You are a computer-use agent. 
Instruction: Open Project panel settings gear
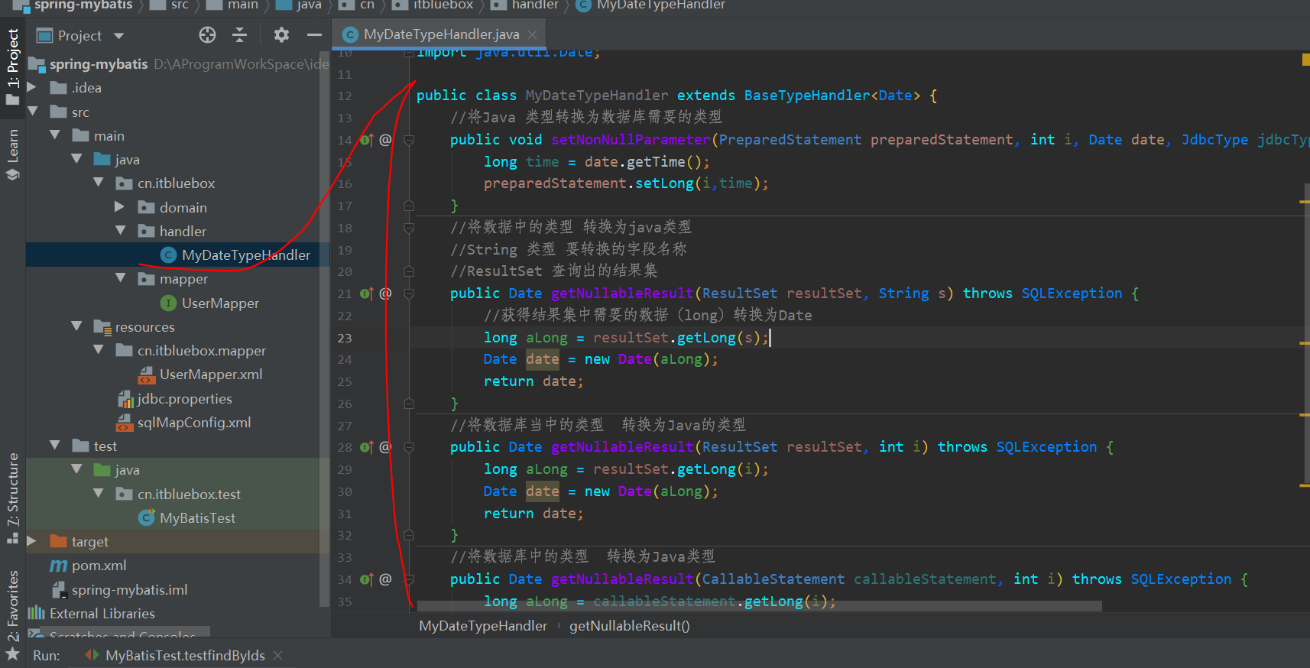pyautogui.click(x=281, y=35)
